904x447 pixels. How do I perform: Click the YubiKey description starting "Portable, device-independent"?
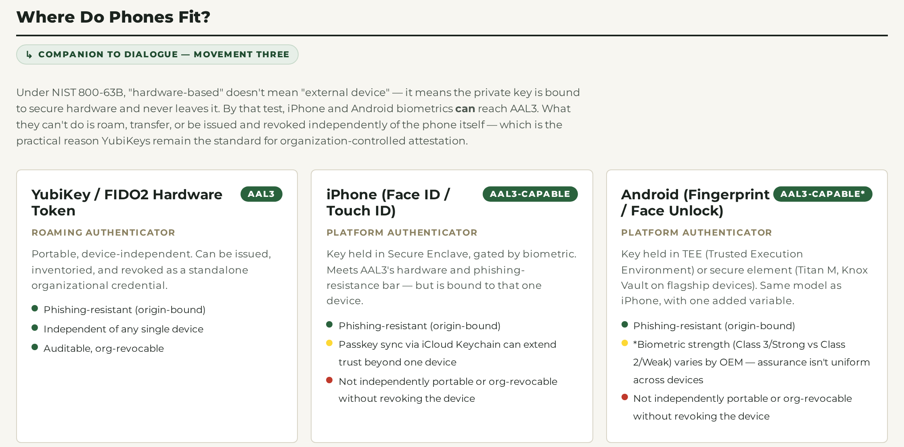pos(151,269)
